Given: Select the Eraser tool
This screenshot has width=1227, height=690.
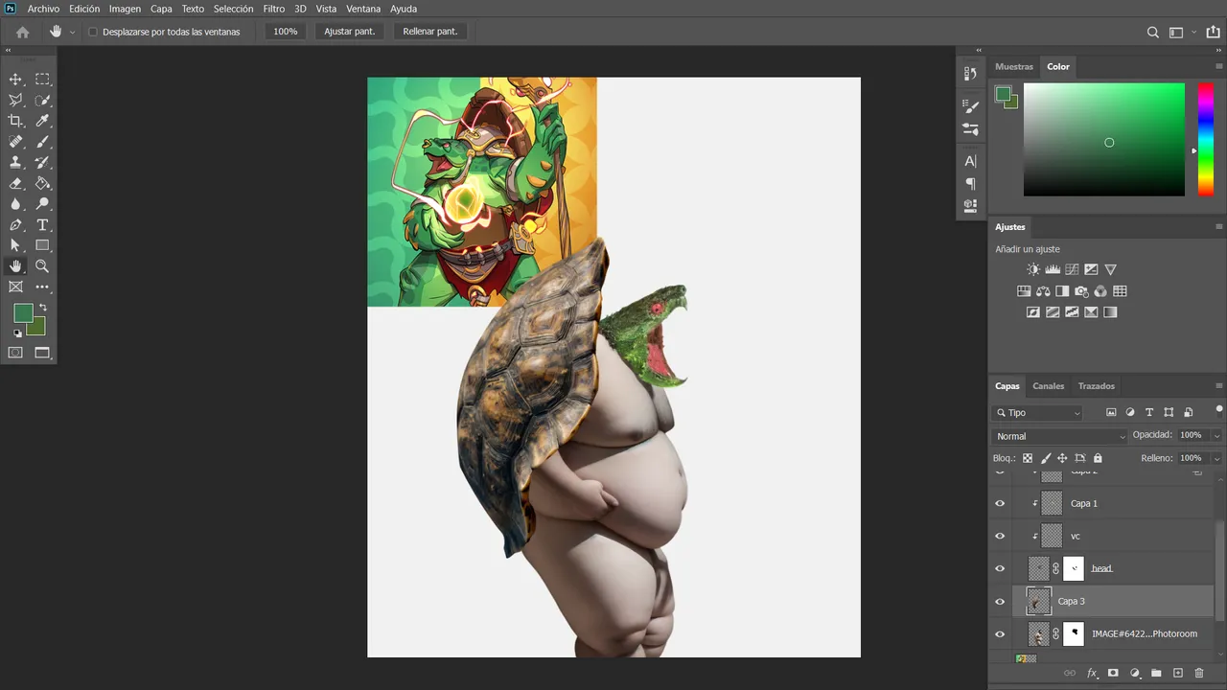Looking at the screenshot, I should tap(15, 183).
